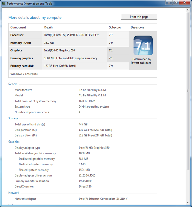The height and width of the screenshot is (207, 192).
Task: Maximize the Performance Information window
Action: [176, 2]
